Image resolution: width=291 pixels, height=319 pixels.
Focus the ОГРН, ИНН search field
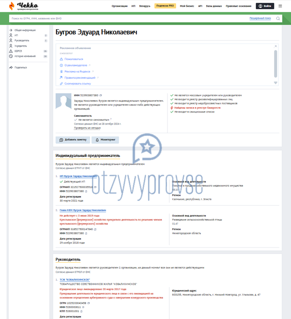(128, 18)
